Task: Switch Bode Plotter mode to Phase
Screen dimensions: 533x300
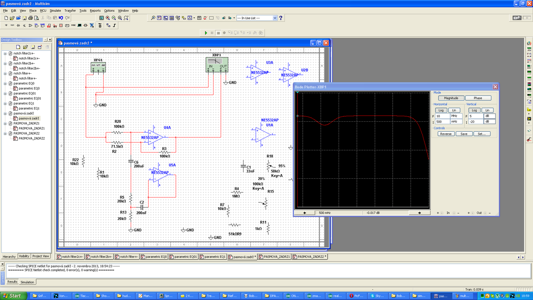Action: (478, 98)
